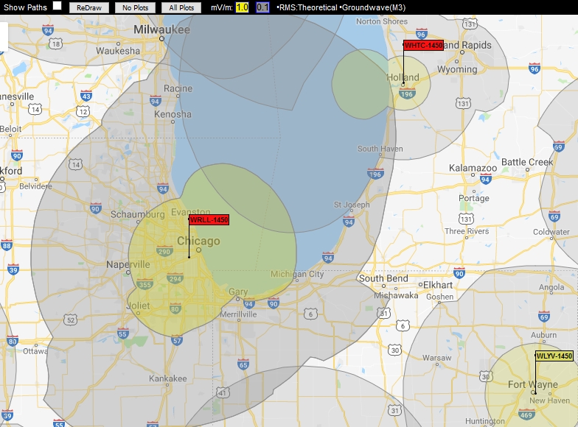
Task: Click the Interstate 55 shield
Action: coord(122,334)
